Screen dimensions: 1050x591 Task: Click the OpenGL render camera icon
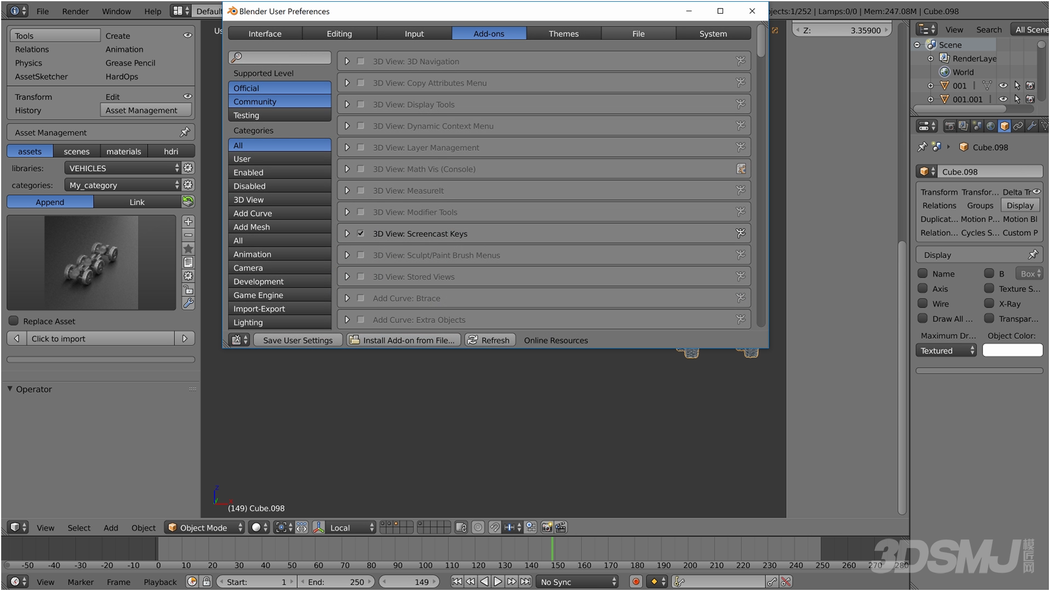click(547, 527)
